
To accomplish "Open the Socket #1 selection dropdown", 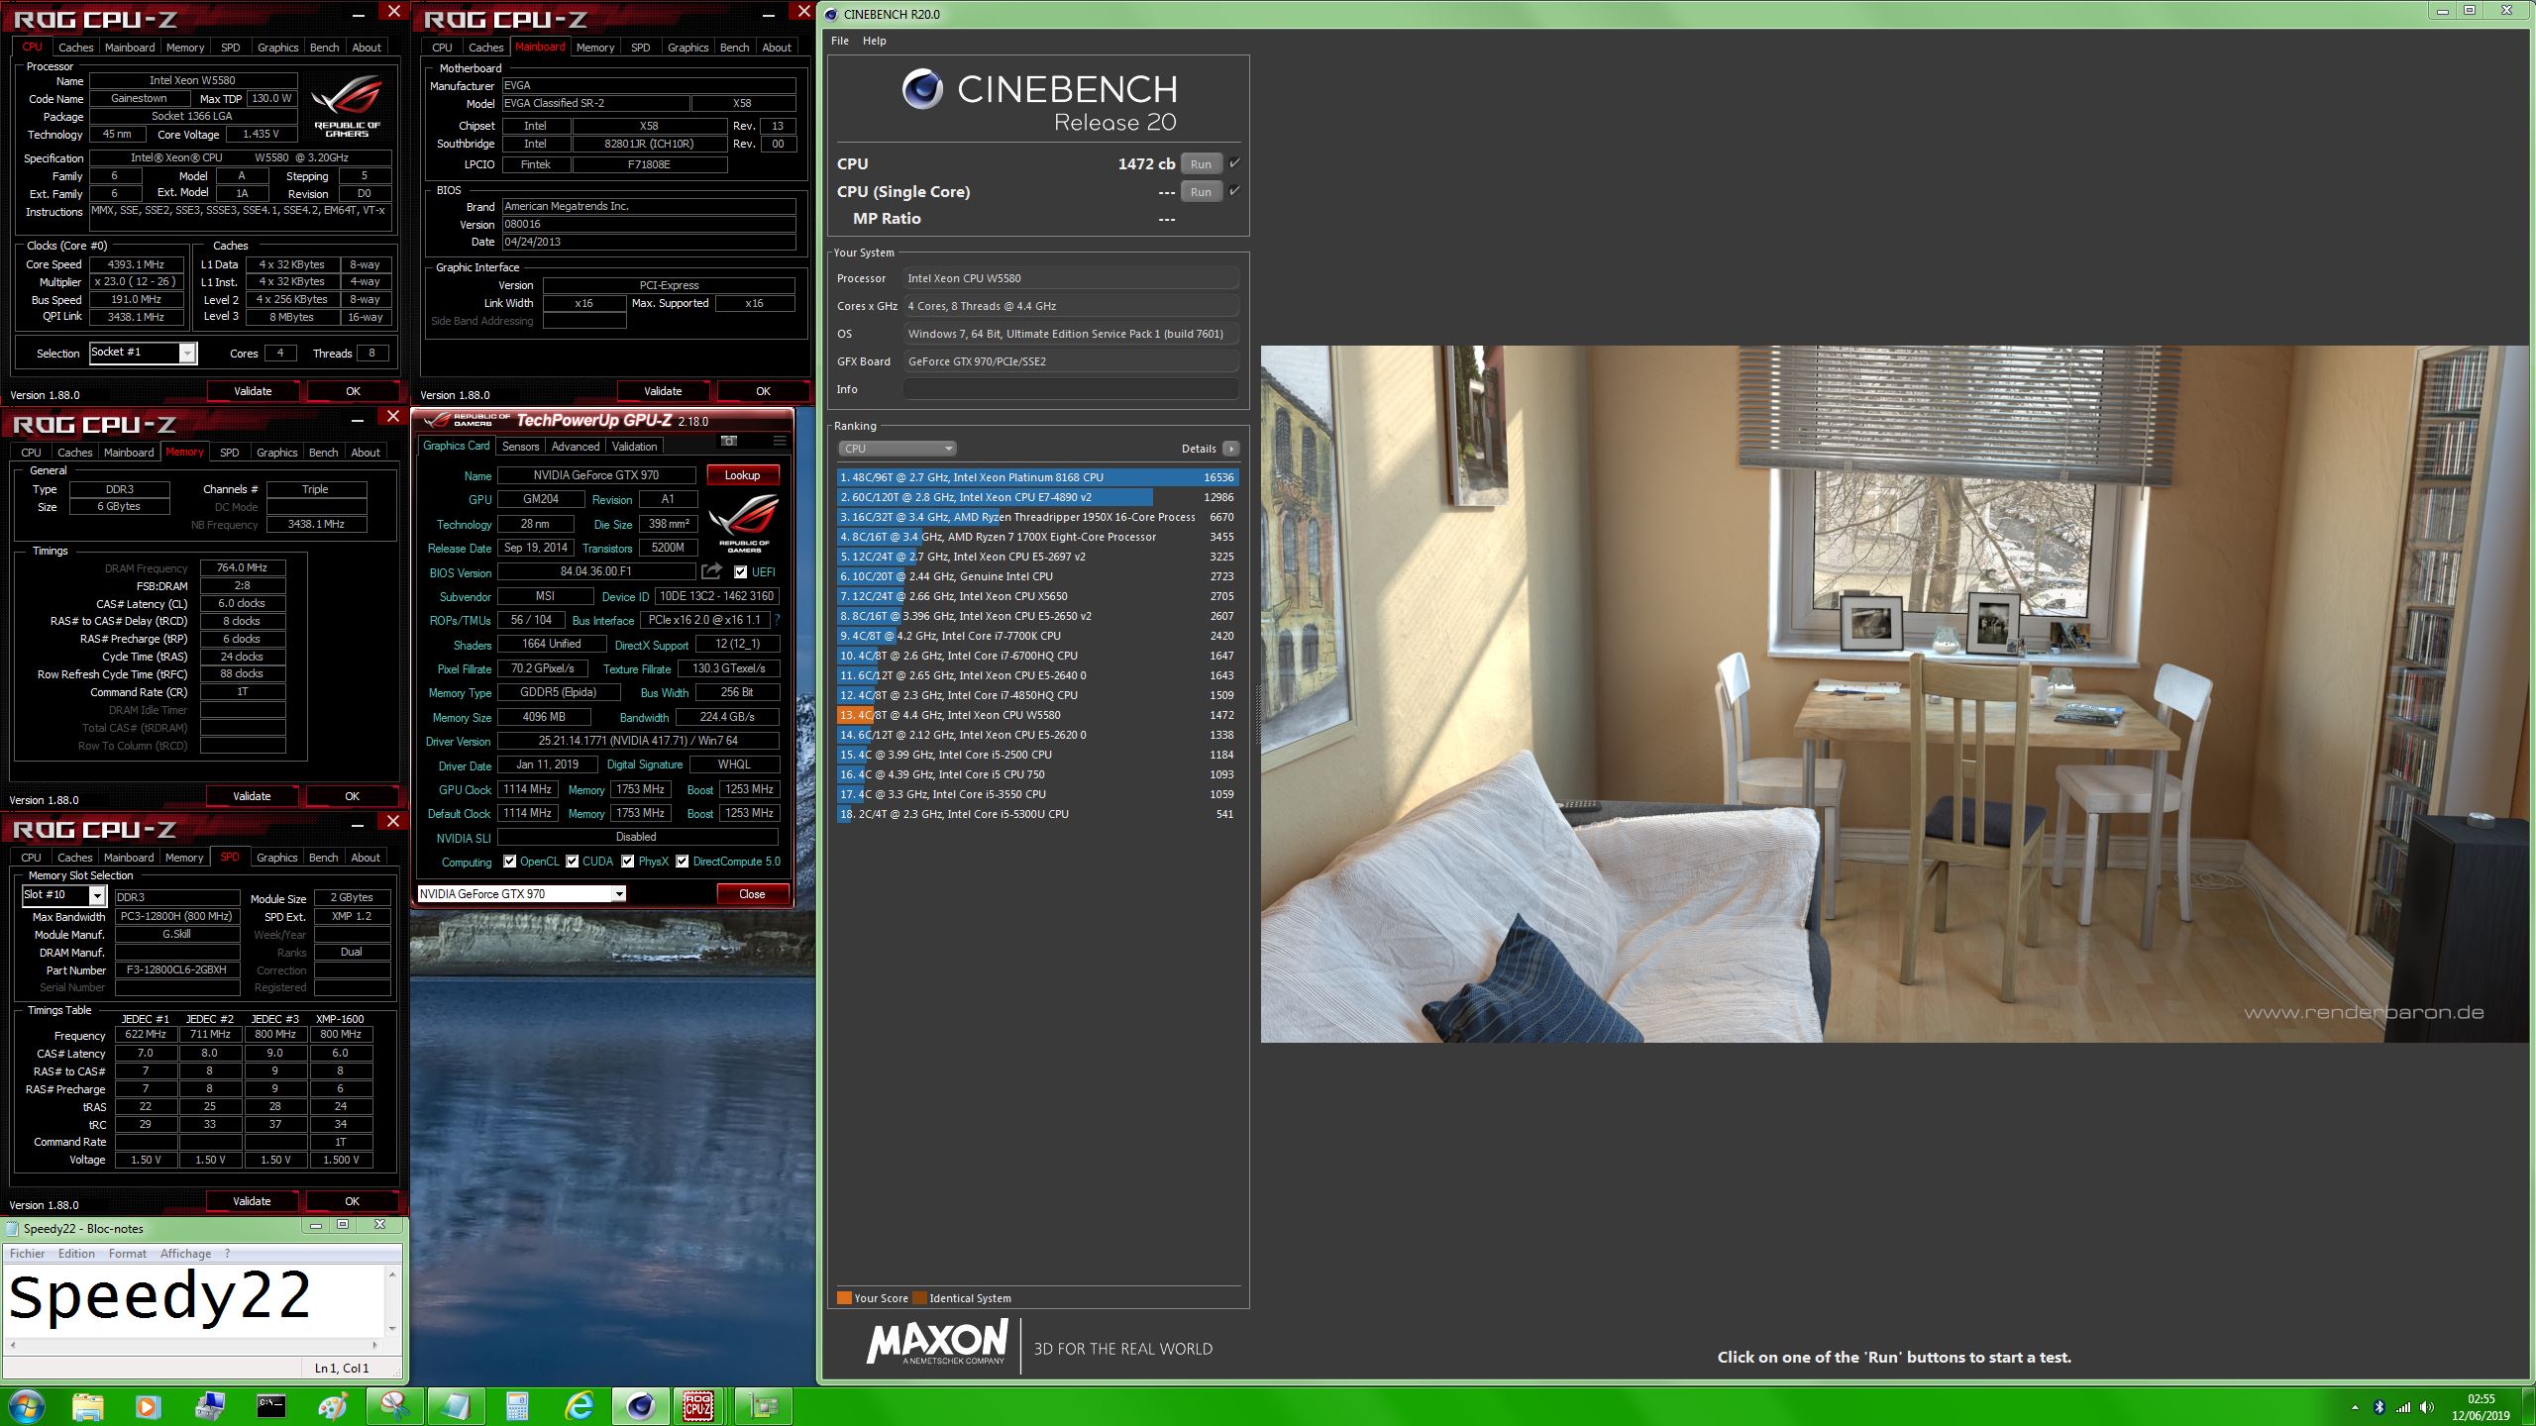I will point(187,354).
